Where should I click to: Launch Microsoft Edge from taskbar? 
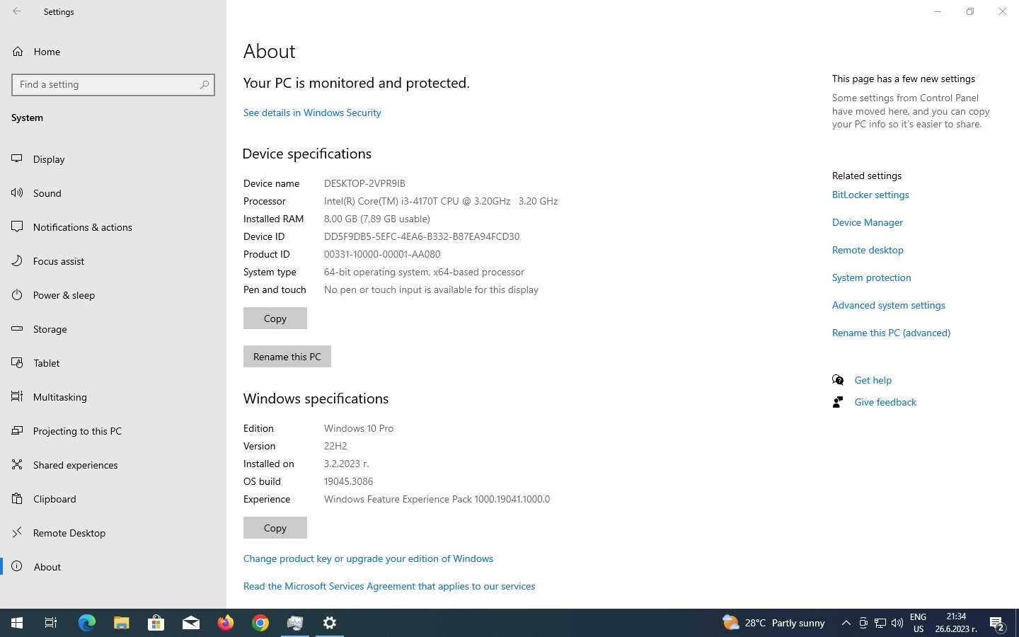86,623
